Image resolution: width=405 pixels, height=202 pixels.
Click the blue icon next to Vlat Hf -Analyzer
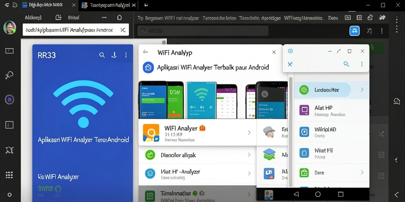[150, 174]
